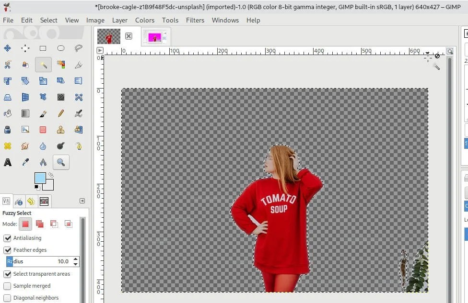Set mode to add to selection
The width and height of the screenshot is (468, 303).
point(39,224)
